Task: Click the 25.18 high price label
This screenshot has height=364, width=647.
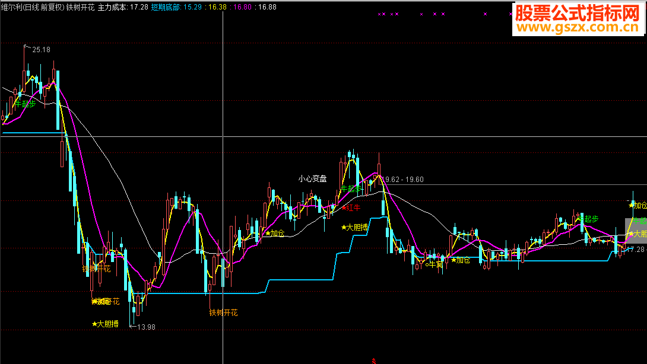Action: (42, 50)
